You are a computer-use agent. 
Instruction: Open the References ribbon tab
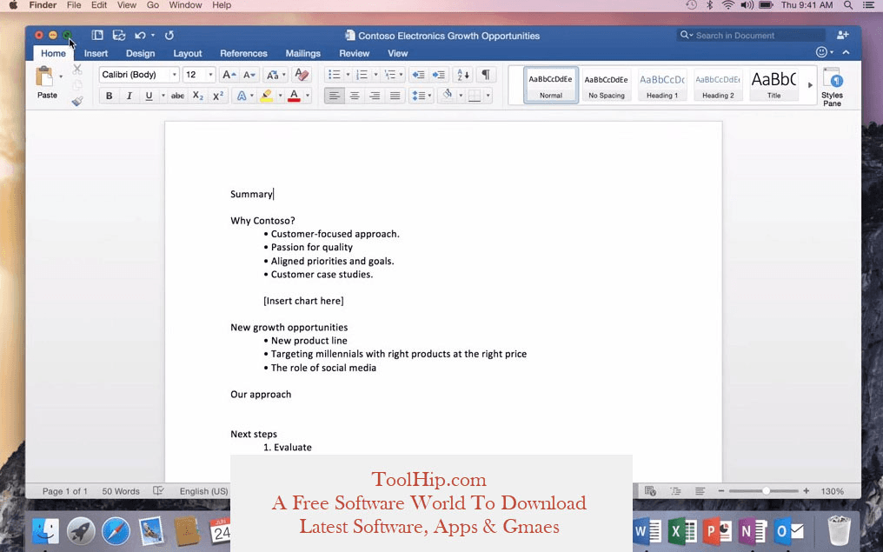pos(243,53)
